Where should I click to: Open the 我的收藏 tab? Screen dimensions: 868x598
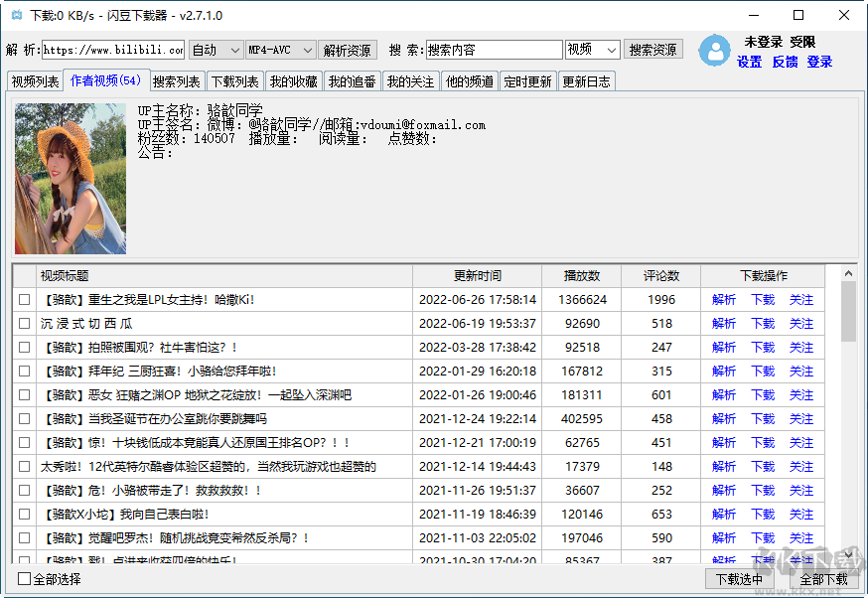click(294, 81)
